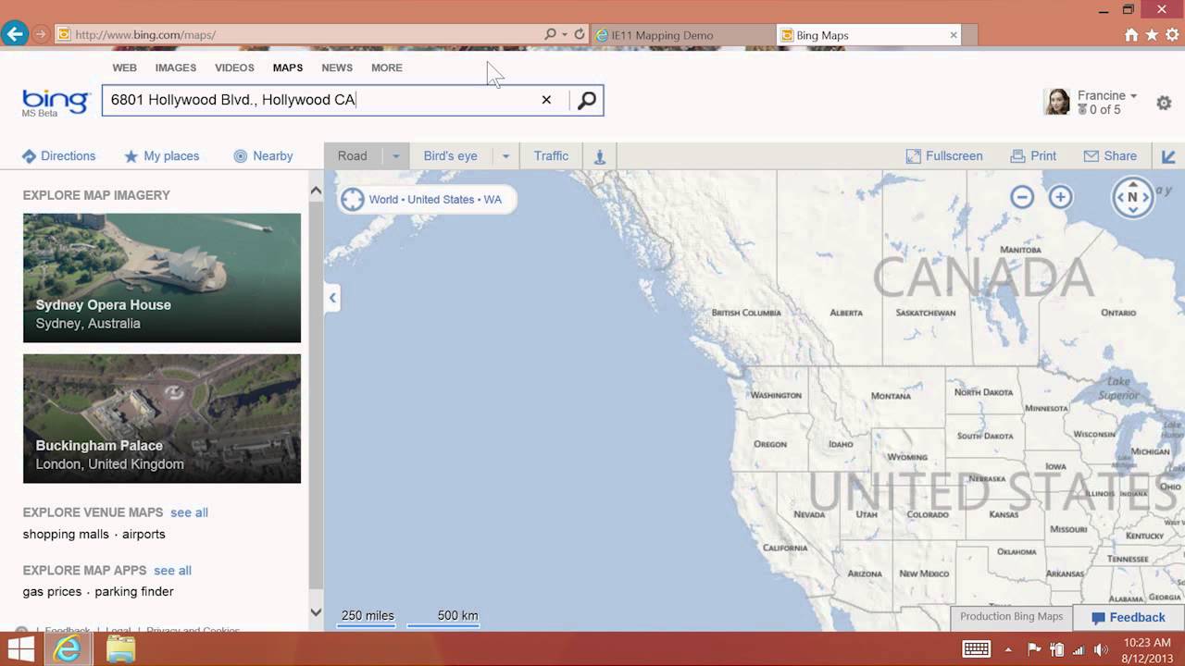The width and height of the screenshot is (1185, 666).
Task: Open Bing settings gear icon
Action: coord(1164,103)
